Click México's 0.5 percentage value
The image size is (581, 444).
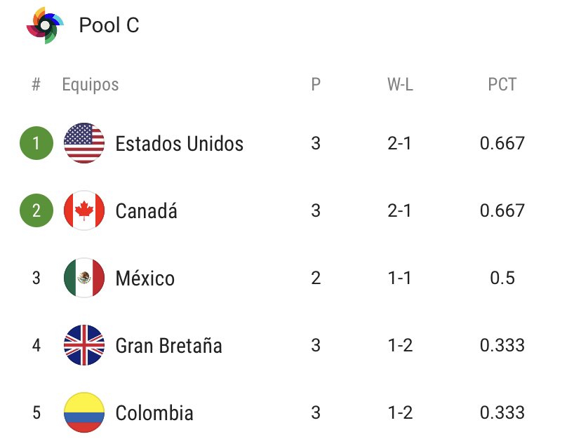[502, 278]
